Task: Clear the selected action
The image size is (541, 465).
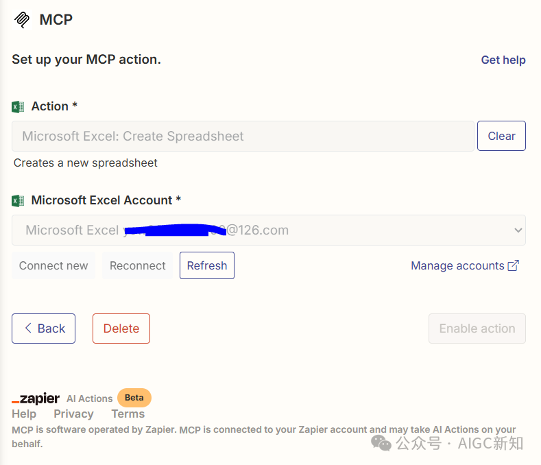Action: (x=501, y=136)
